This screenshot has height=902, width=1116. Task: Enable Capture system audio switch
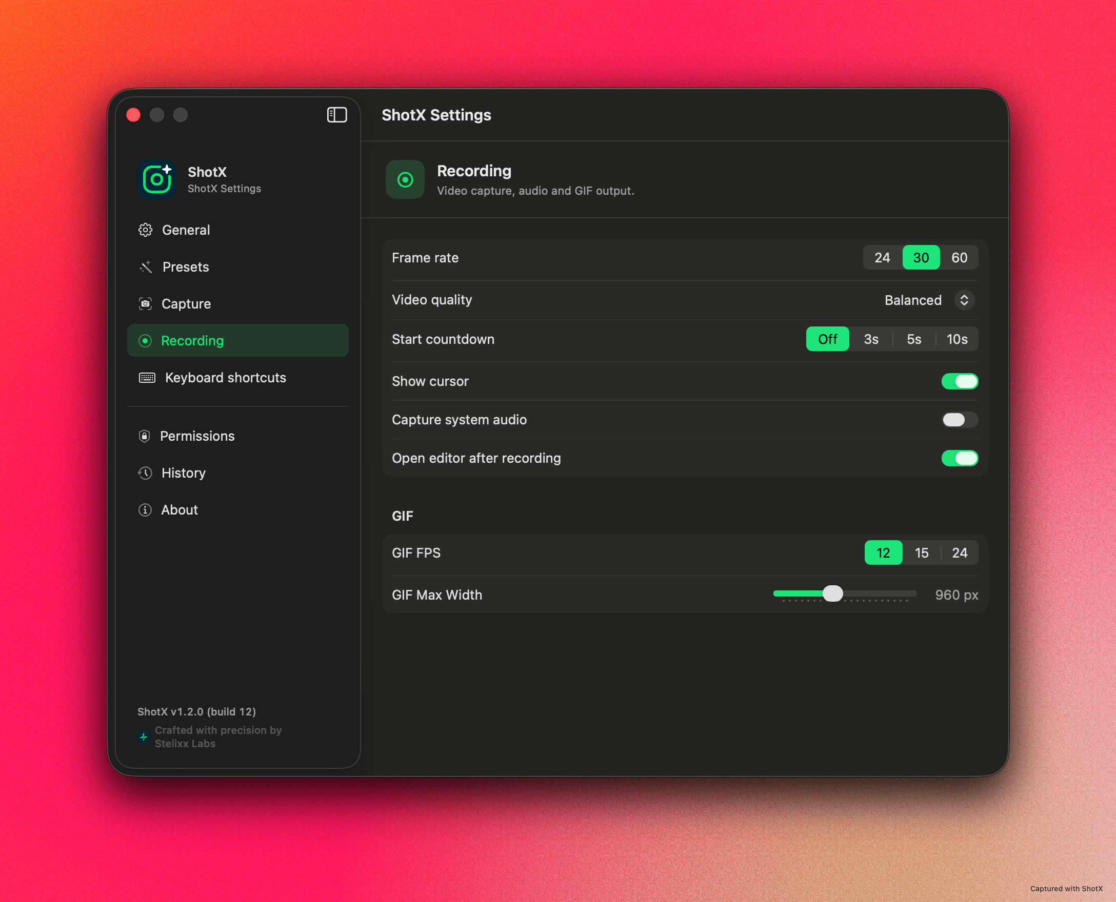pos(960,419)
